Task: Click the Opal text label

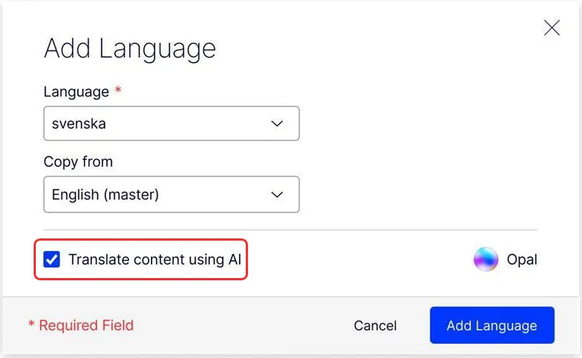Action: coord(522,259)
